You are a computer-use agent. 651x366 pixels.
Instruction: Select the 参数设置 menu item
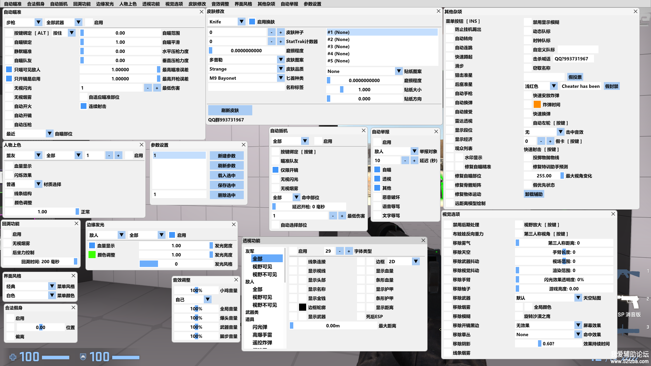(312, 4)
